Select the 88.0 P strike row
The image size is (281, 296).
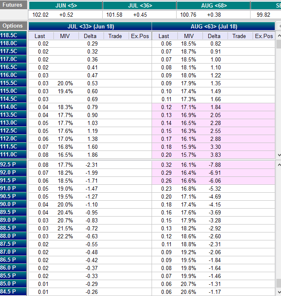point(13,236)
